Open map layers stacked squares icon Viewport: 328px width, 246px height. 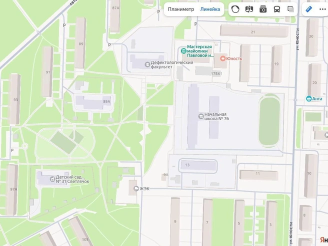point(290,9)
